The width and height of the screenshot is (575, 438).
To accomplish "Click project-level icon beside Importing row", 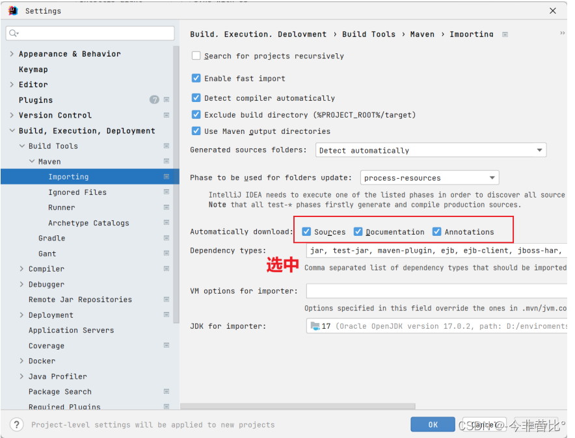I will click(x=167, y=177).
